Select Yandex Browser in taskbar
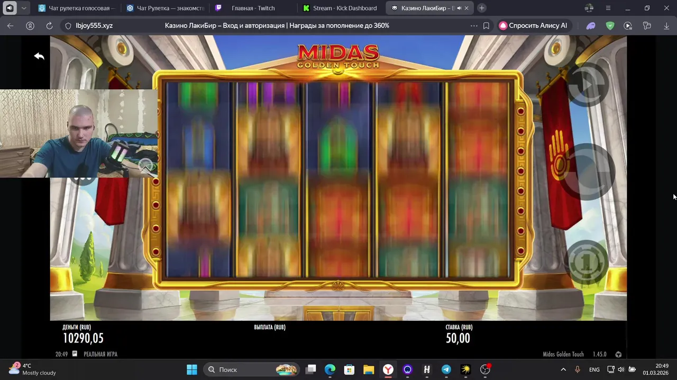This screenshot has height=380, width=677. coord(388,369)
